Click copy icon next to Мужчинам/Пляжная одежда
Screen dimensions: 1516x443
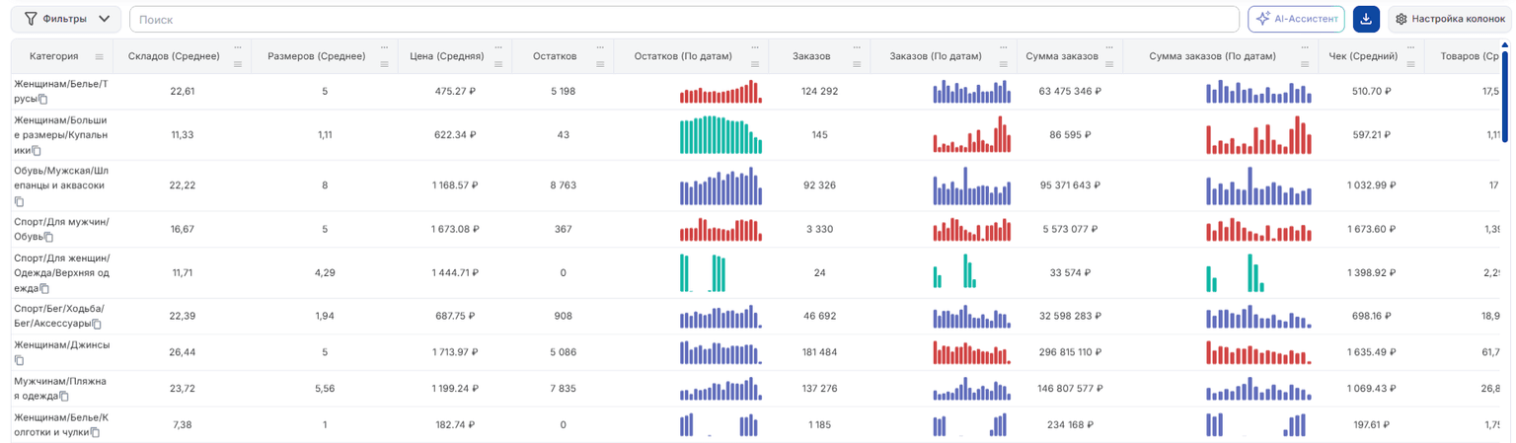[x=64, y=397]
